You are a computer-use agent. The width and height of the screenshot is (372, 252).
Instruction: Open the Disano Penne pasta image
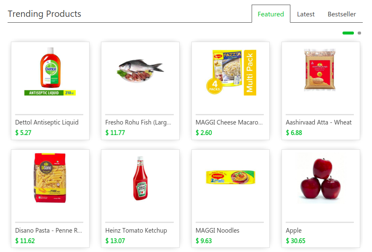click(50, 178)
